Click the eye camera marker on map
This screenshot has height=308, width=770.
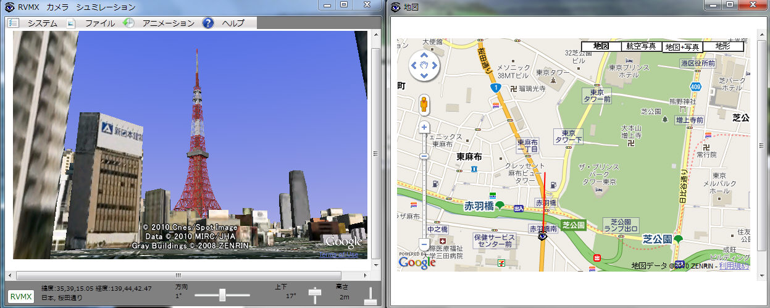coord(543,236)
